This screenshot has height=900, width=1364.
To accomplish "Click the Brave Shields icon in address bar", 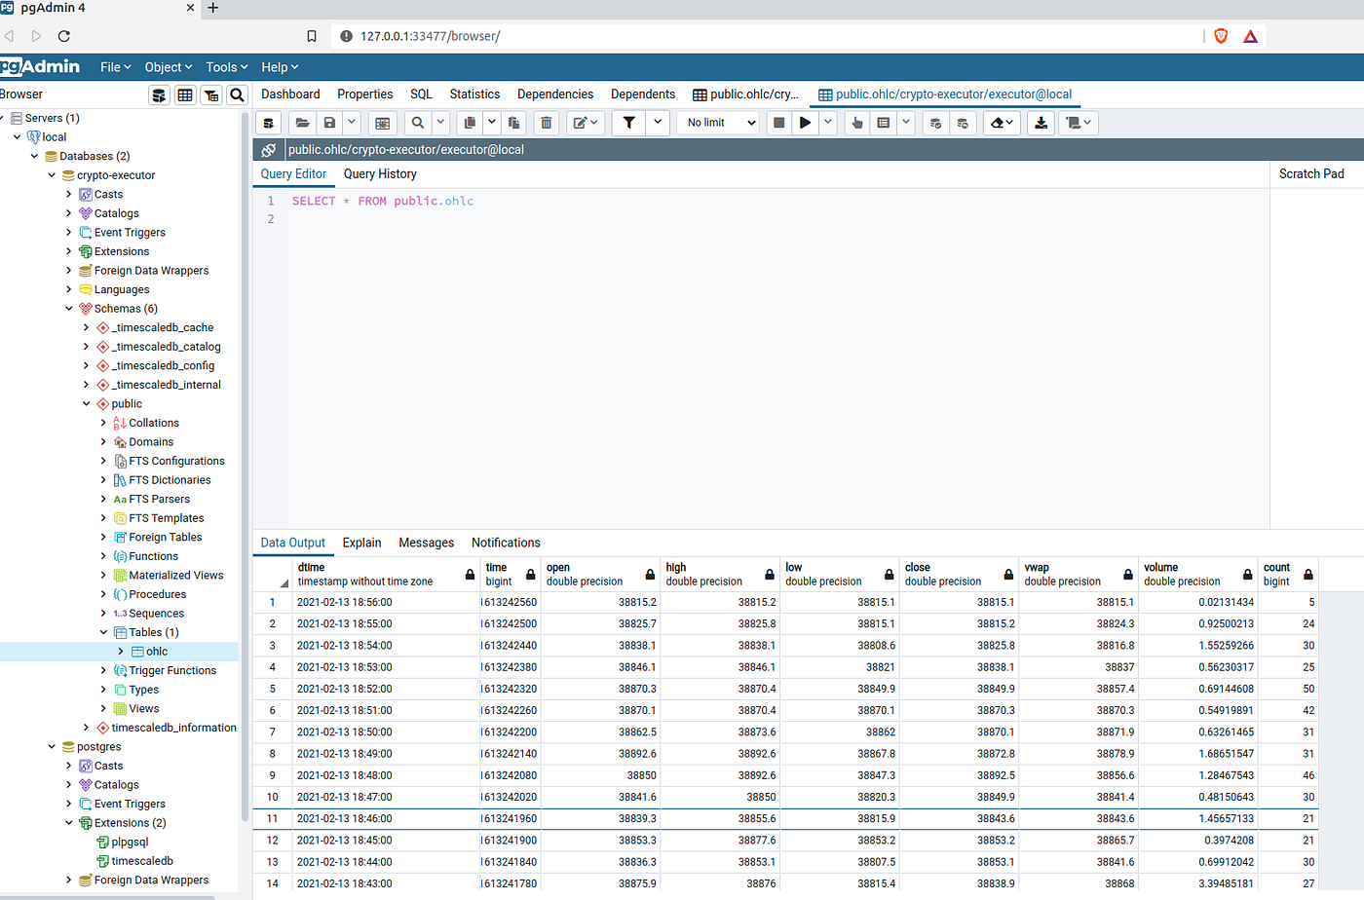I will 1221,36.
